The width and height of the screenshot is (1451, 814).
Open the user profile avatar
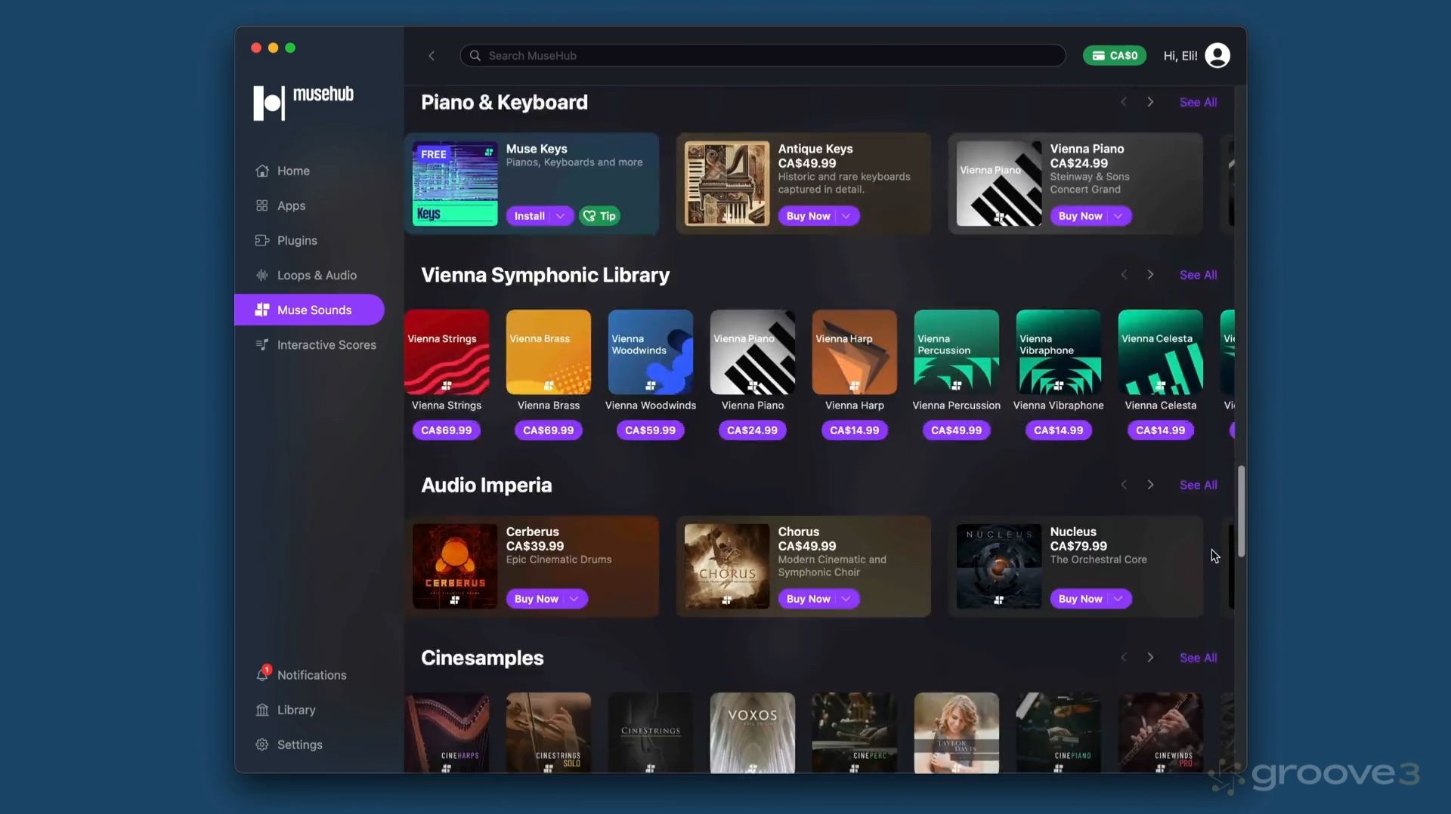click(x=1217, y=55)
